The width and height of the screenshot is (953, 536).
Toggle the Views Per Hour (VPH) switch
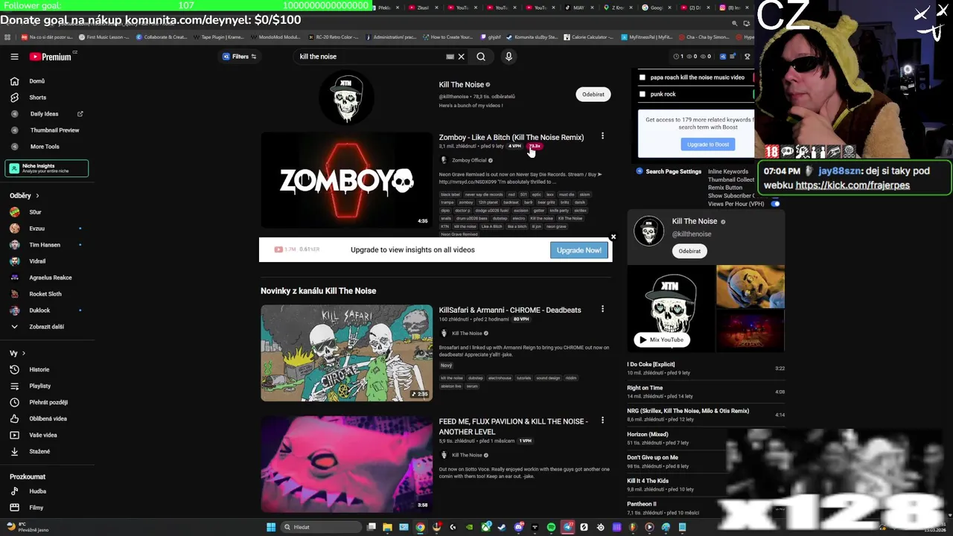tap(775, 204)
